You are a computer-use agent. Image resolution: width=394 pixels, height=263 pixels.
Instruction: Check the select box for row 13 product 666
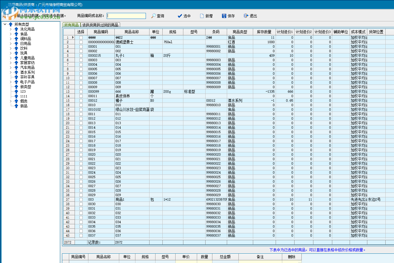[x=81, y=92]
